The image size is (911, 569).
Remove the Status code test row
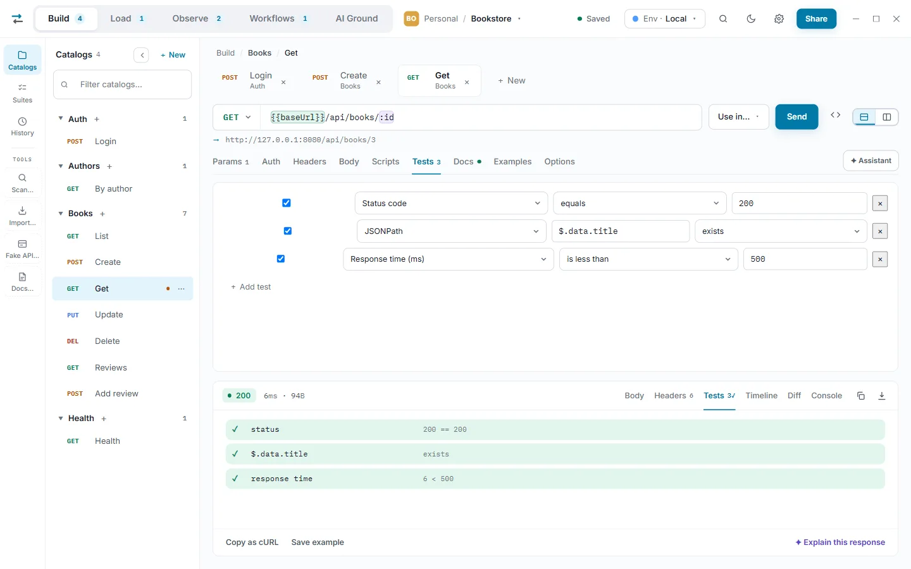(x=880, y=204)
